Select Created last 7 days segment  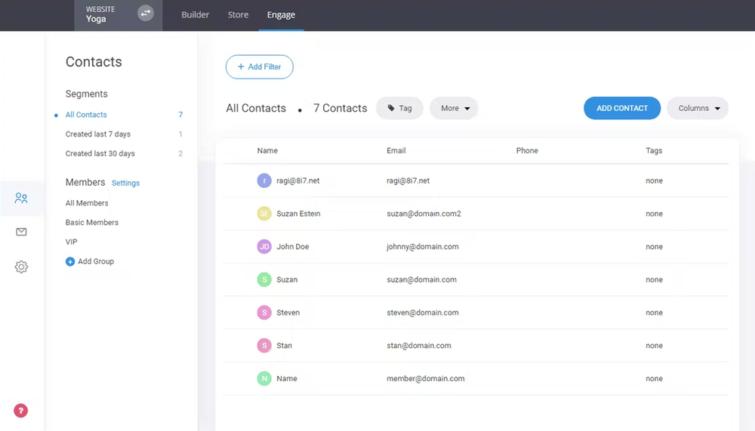tap(97, 134)
